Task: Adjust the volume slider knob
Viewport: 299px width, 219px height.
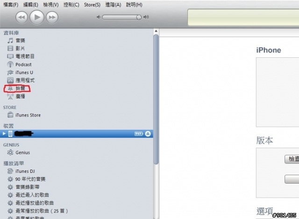Action: [139, 17]
